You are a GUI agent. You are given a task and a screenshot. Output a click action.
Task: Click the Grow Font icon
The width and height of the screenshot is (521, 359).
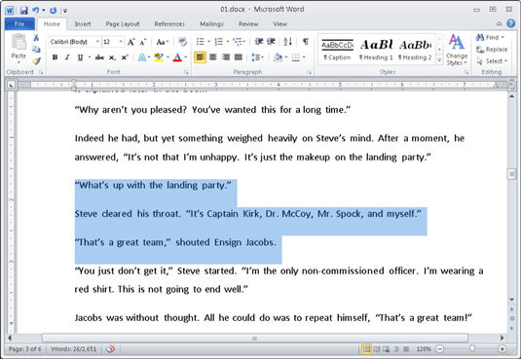[130, 42]
